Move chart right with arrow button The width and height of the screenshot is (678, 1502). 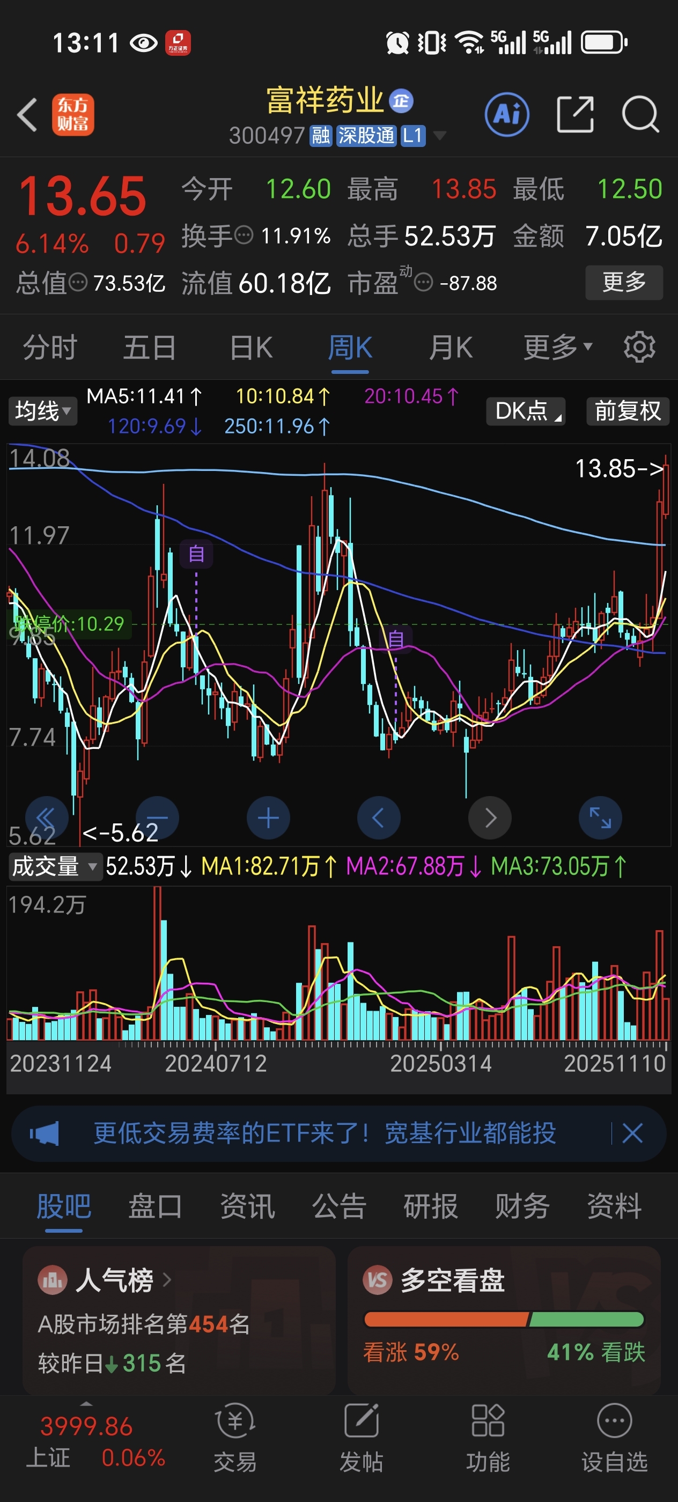(490, 818)
